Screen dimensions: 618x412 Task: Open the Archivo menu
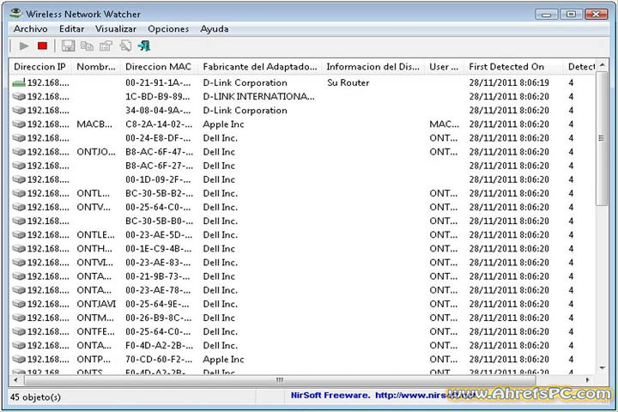point(30,29)
